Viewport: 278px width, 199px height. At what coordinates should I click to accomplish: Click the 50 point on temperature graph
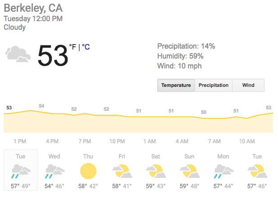(x=204, y=112)
